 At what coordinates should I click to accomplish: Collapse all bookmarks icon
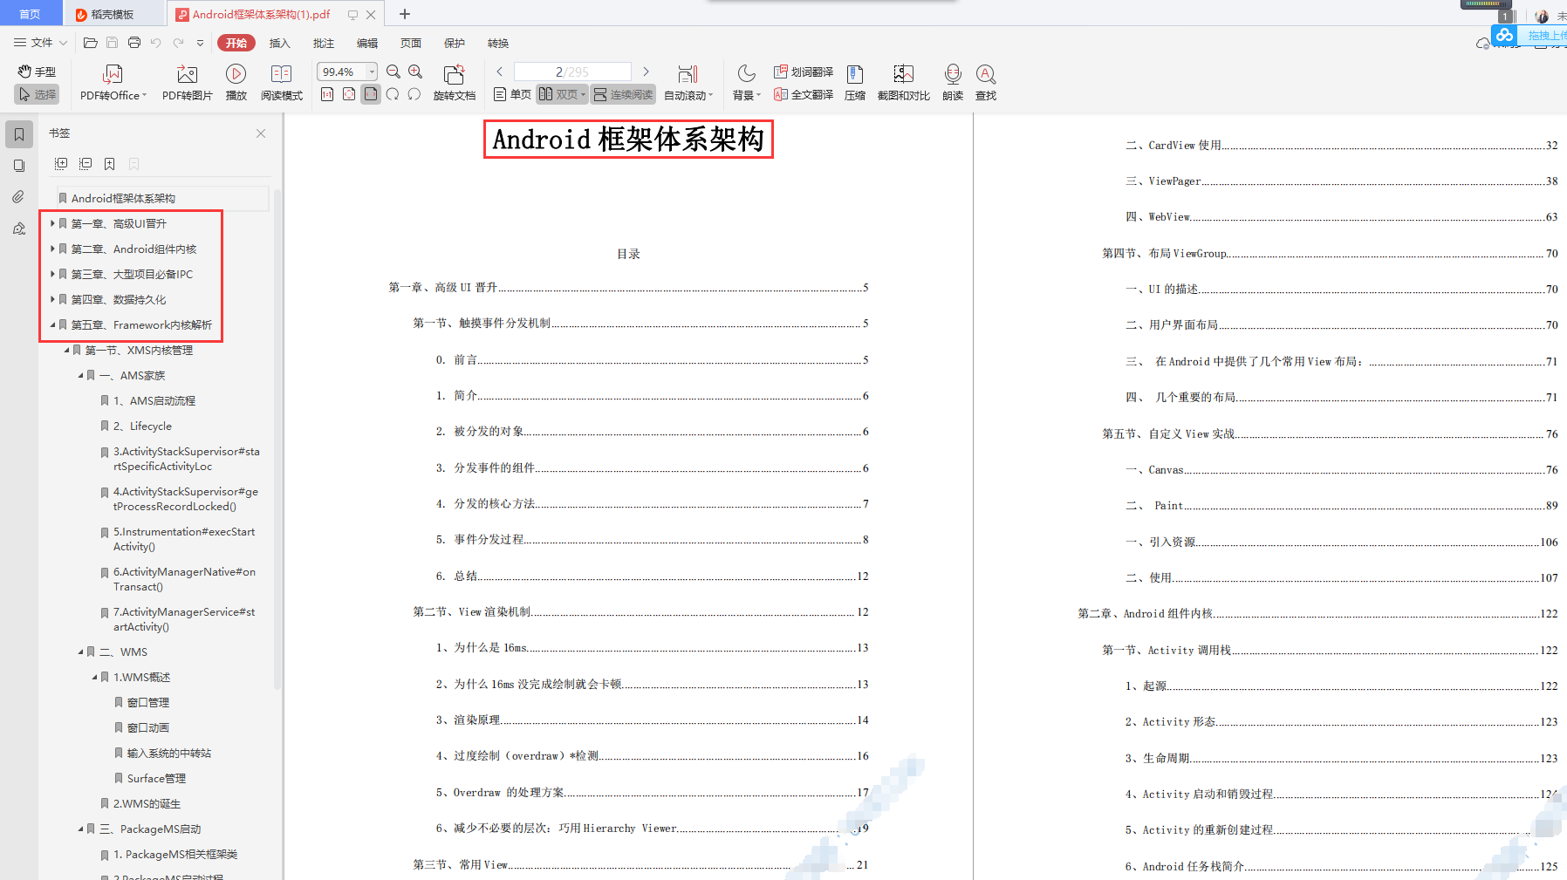[86, 163]
